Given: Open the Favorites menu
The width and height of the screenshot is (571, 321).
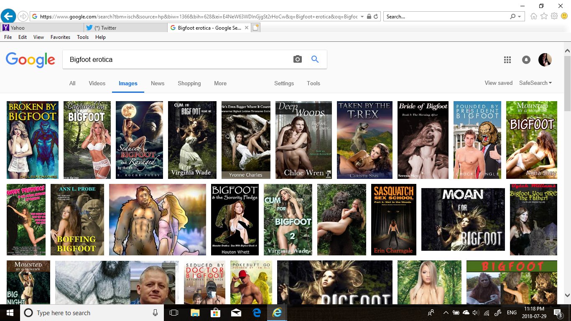Looking at the screenshot, I should 60,37.
